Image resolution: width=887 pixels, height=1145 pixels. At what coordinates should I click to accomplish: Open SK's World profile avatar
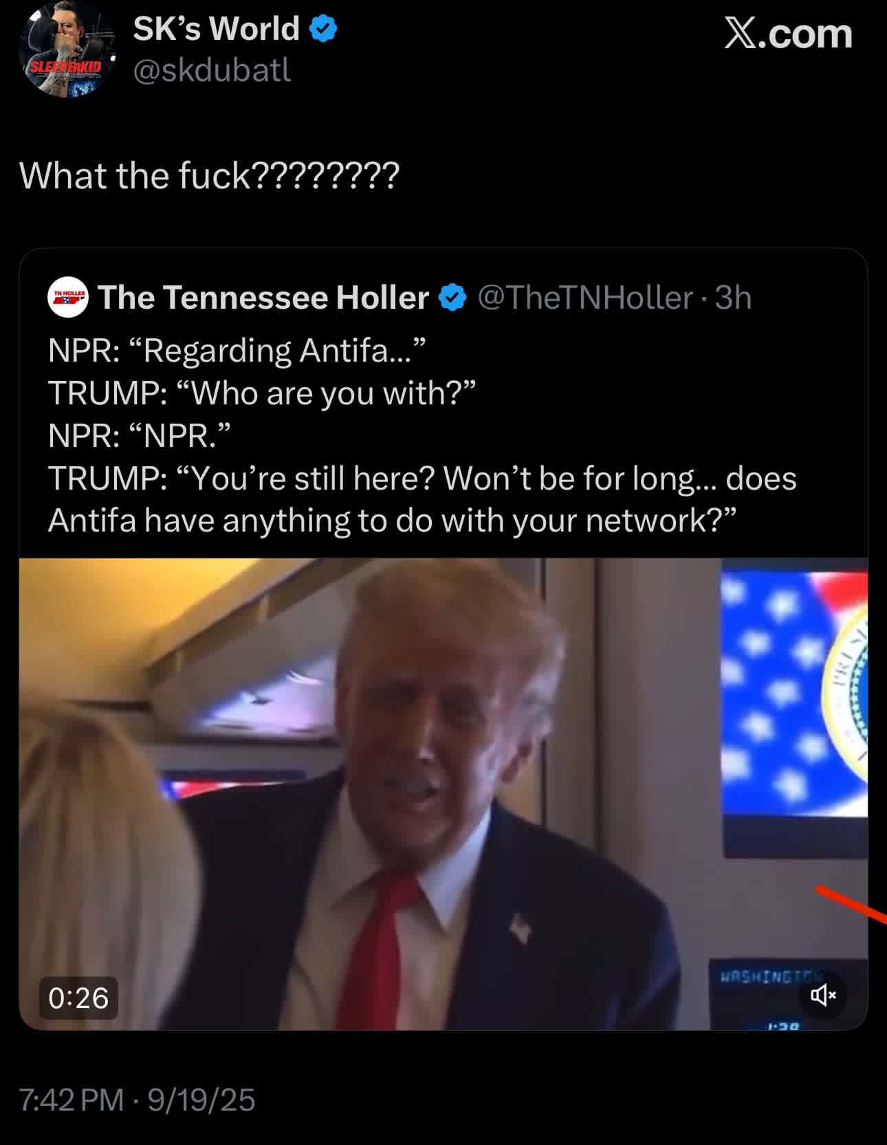66,50
